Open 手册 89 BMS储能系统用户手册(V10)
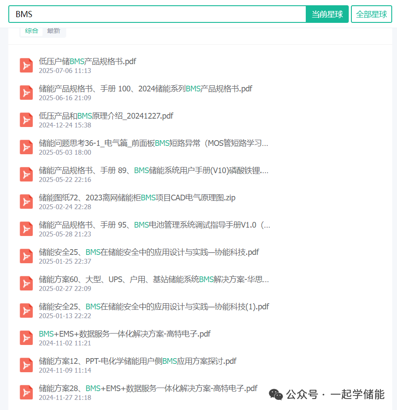Viewport: 397px width, 410px height. [x=154, y=171]
